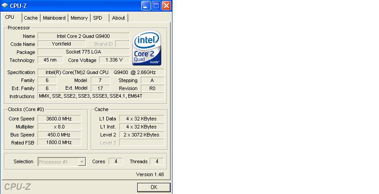Click the Ext. Family value field
This screenshot has height=194, width=379.
(47, 88)
